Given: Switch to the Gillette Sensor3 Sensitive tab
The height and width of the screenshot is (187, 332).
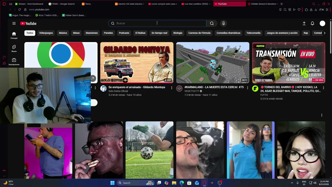Looking at the screenshot, I should coord(263,4).
